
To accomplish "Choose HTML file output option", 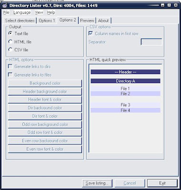I will [20, 42].
